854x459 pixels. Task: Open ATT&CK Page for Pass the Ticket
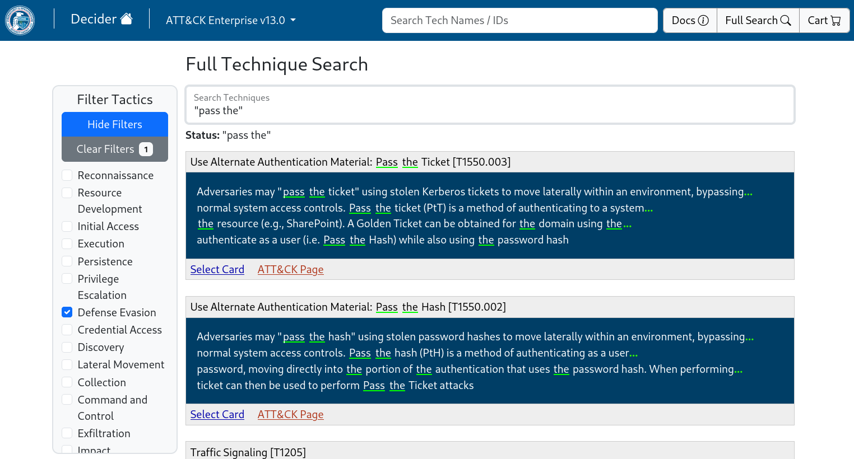pyautogui.click(x=290, y=269)
